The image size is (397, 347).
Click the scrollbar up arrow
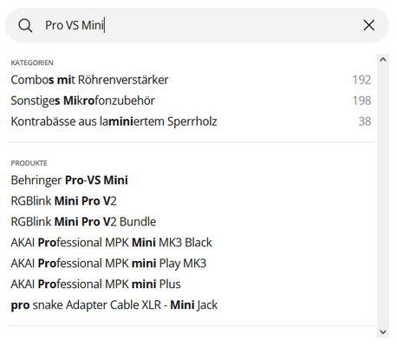383,60
